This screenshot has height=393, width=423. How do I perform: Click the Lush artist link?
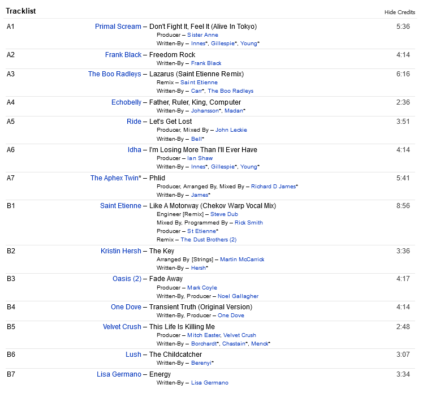(x=133, y=355)
